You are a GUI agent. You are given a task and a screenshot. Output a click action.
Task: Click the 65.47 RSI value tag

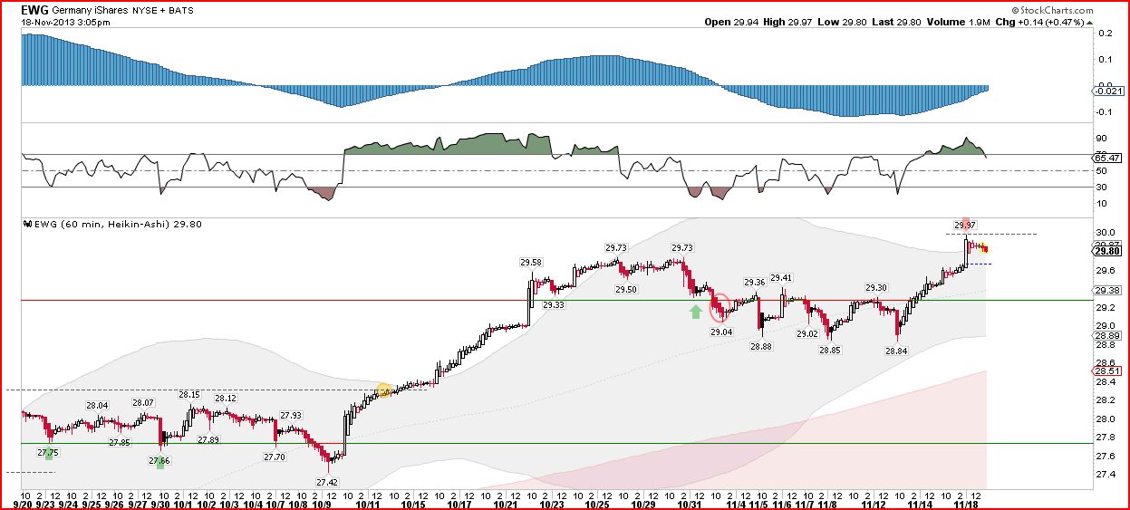coord(1108,158)
